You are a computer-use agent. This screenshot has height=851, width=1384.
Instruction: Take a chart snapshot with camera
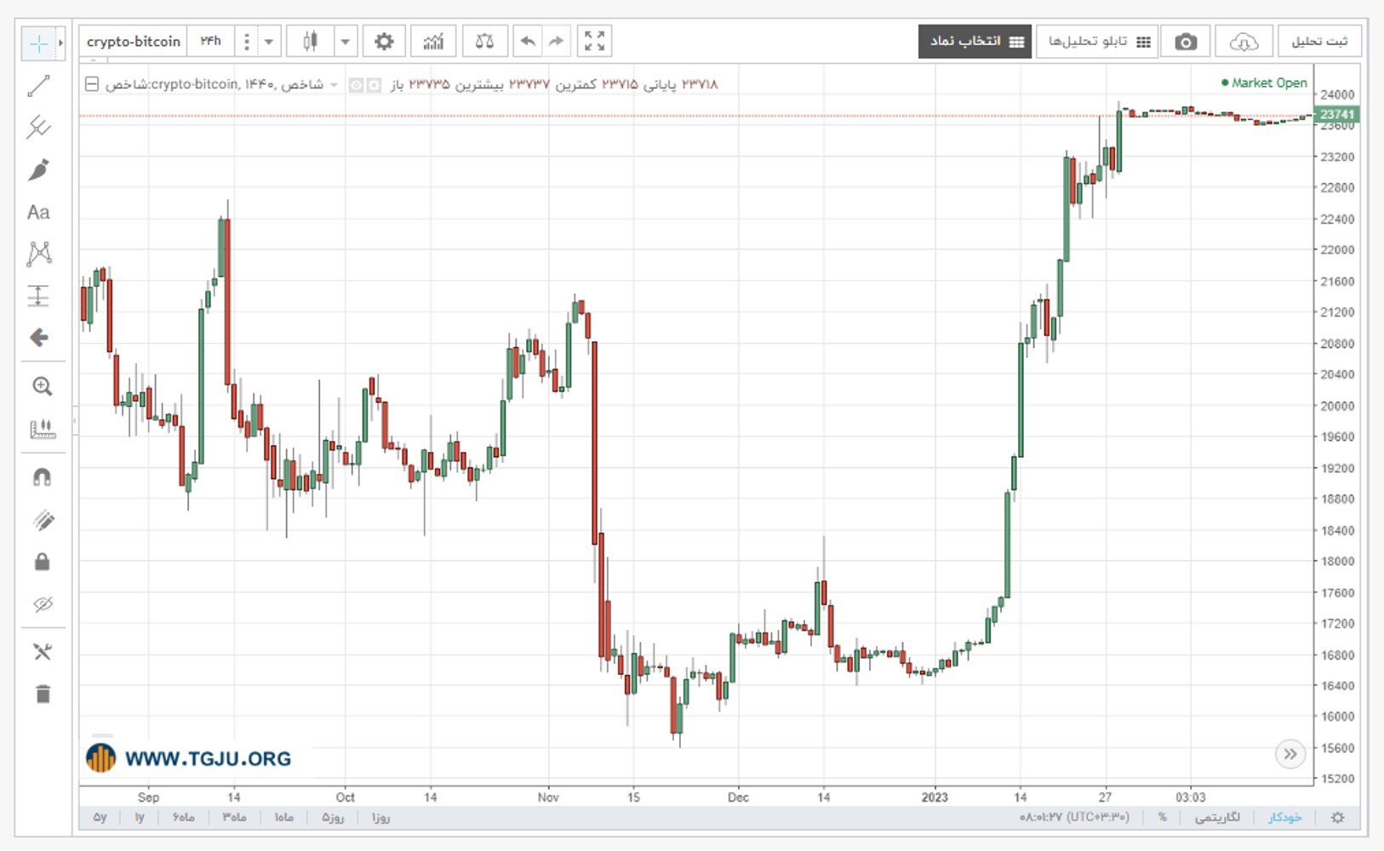(x=1185, y=42)
